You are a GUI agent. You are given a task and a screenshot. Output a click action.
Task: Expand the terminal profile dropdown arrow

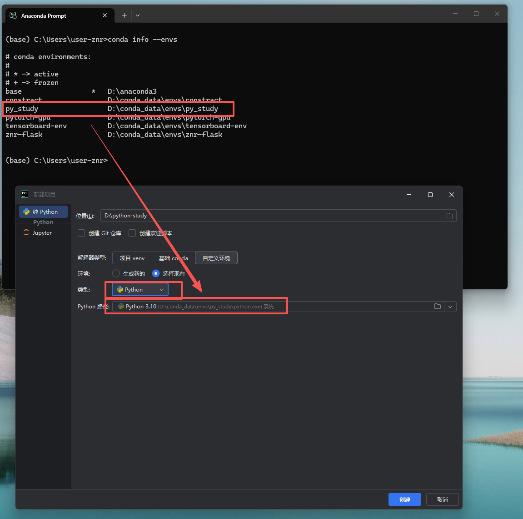[138, 15]
